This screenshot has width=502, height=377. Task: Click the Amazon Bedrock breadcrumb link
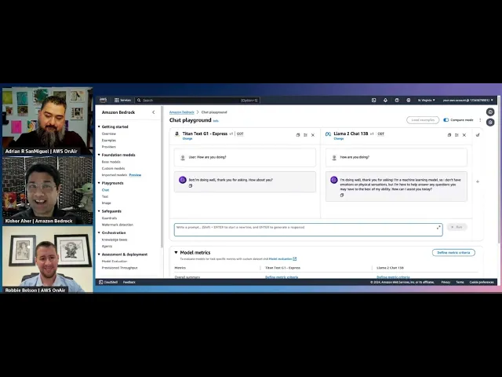click(x=181, y=112)
